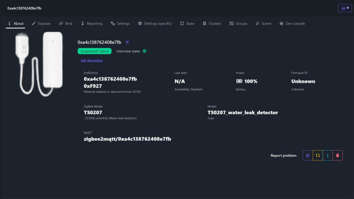Open the Reporting tab

[92, 23]
